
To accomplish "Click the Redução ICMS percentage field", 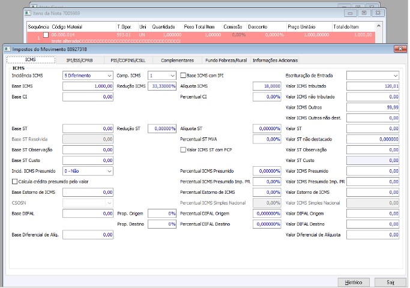I will pyautogui.click(x=162, y=86).
